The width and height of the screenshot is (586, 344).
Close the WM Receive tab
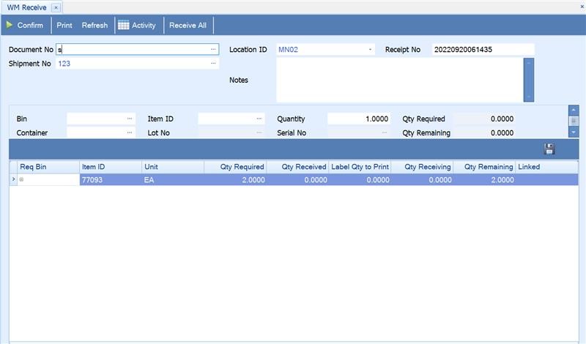56,7
